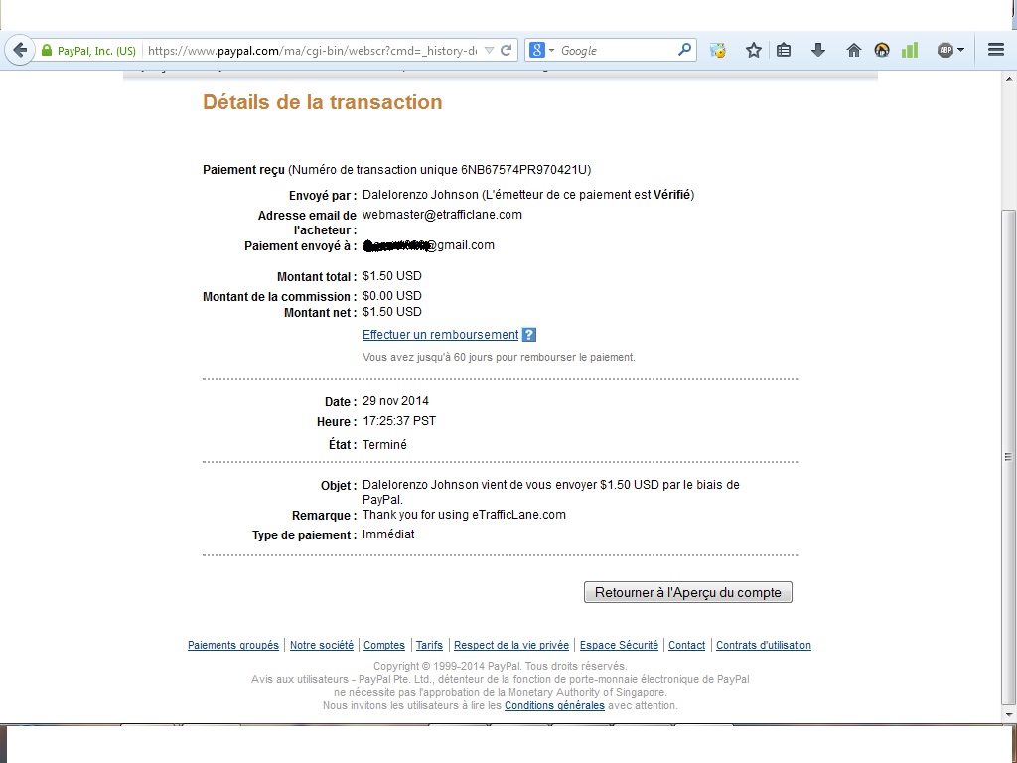This screenshot has height=763, width=1017.
Task: Click the payment type Immédiat
Action: [388, 534]
